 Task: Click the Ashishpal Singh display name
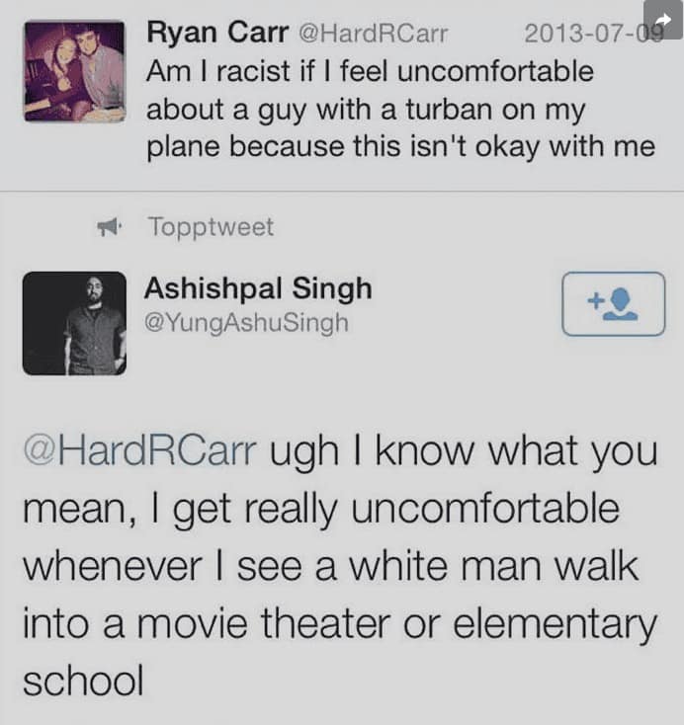click(258, 288)
